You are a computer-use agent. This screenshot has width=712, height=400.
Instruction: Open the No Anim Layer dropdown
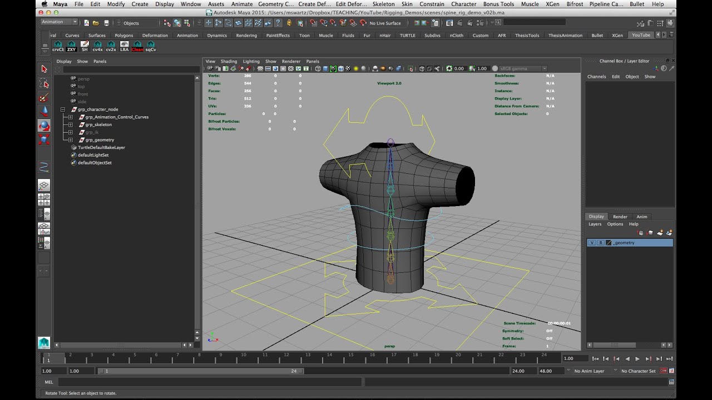[x=589, y=371]
